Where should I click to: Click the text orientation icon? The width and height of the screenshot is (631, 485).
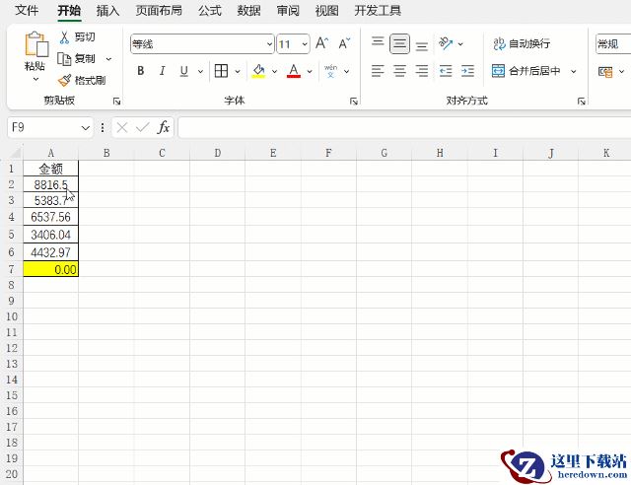coord(446,43)
